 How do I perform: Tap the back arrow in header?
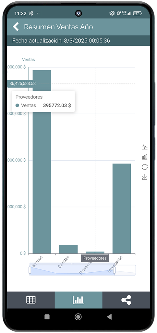(x=16, y=27)
